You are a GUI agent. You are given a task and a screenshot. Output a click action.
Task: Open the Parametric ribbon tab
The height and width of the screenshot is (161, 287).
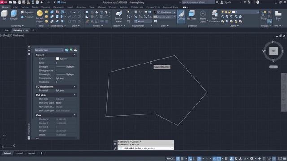click(59, 7)
